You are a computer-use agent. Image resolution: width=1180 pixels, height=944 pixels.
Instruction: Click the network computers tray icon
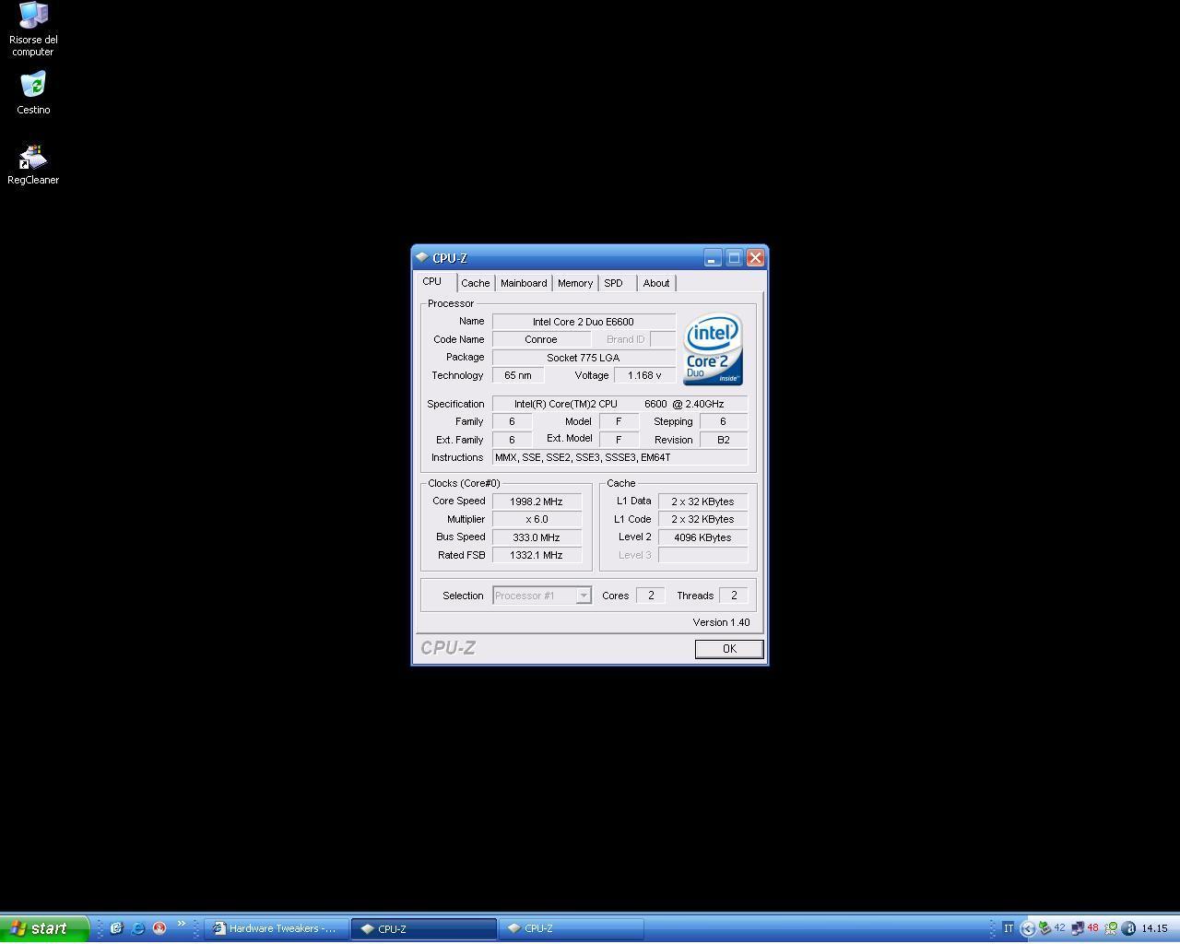click(1077, 928)
